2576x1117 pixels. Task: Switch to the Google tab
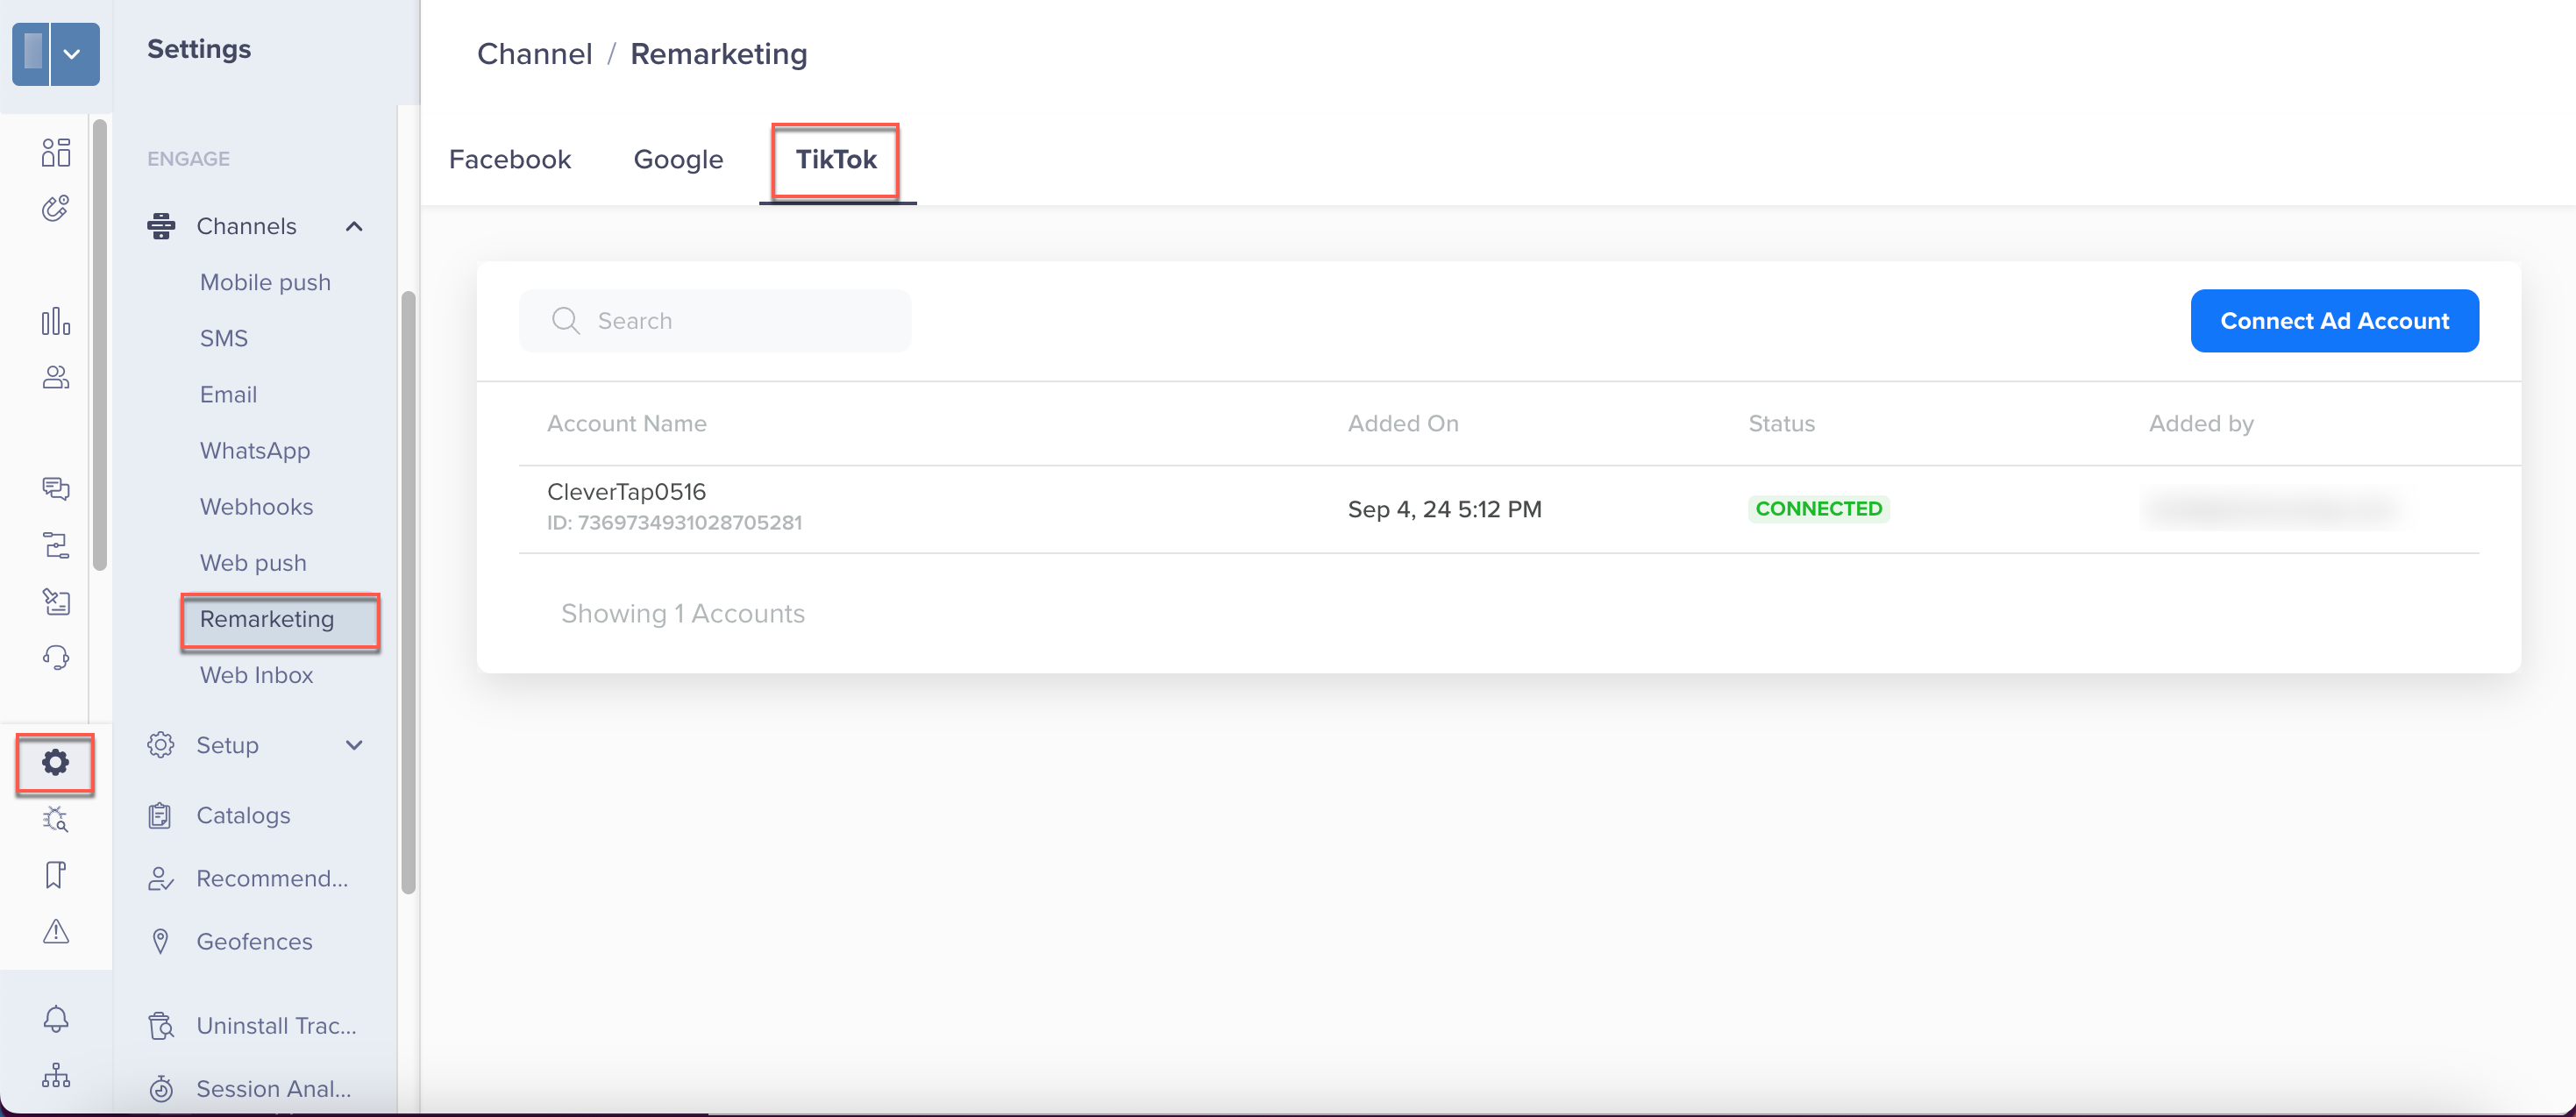[678, 159]
